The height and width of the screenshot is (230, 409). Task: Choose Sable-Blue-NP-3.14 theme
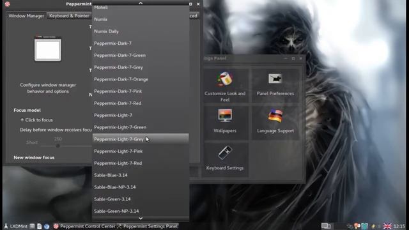click(x=141, y=187)
